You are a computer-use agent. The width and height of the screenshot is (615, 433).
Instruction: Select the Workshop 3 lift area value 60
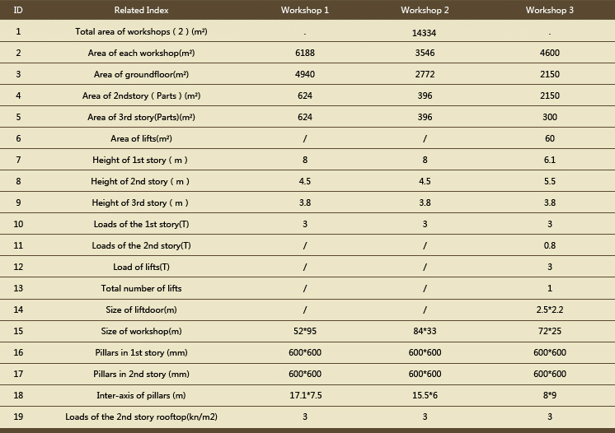pyautogui.click(x=550, y=138)
